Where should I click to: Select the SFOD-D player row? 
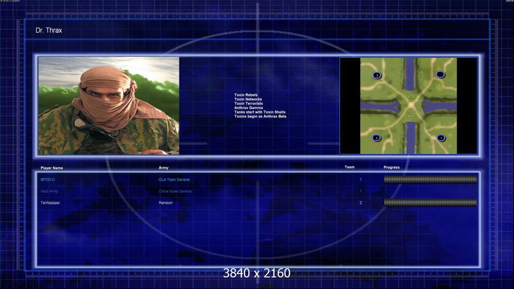(258, 180)
